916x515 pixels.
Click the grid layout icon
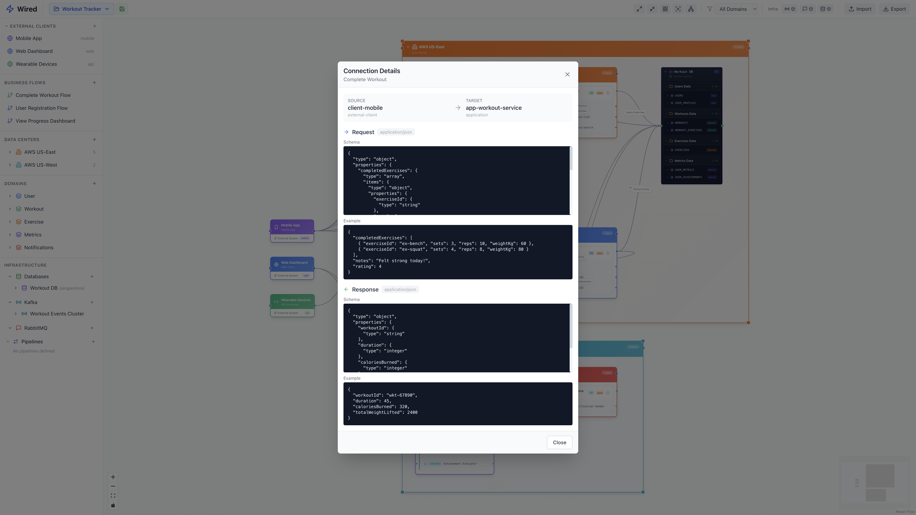click(665, 9)
